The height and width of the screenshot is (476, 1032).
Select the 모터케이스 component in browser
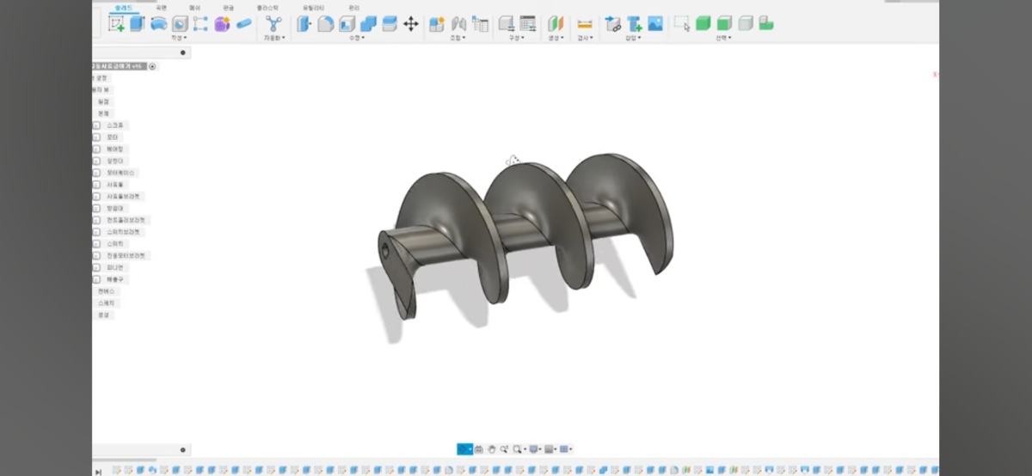121,173
